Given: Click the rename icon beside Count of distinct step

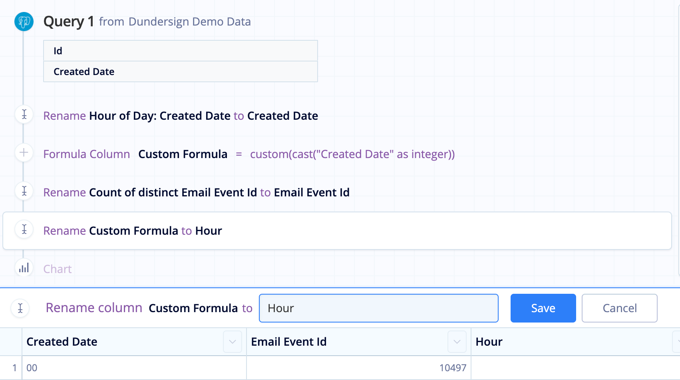Looking at the screenshot, I should click(x=24, y=191).
